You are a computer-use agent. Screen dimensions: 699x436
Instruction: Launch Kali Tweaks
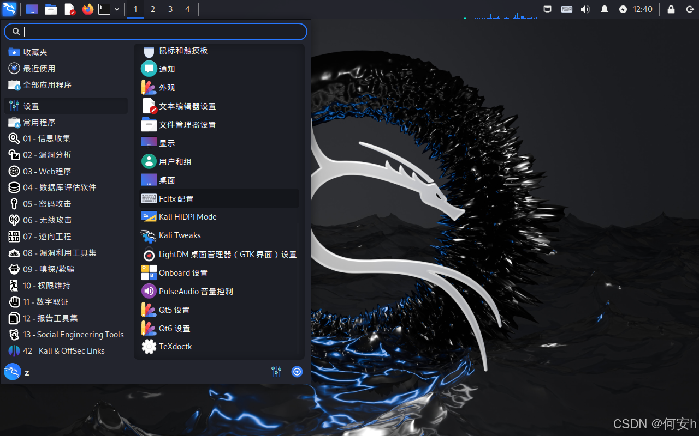(218, 235)
